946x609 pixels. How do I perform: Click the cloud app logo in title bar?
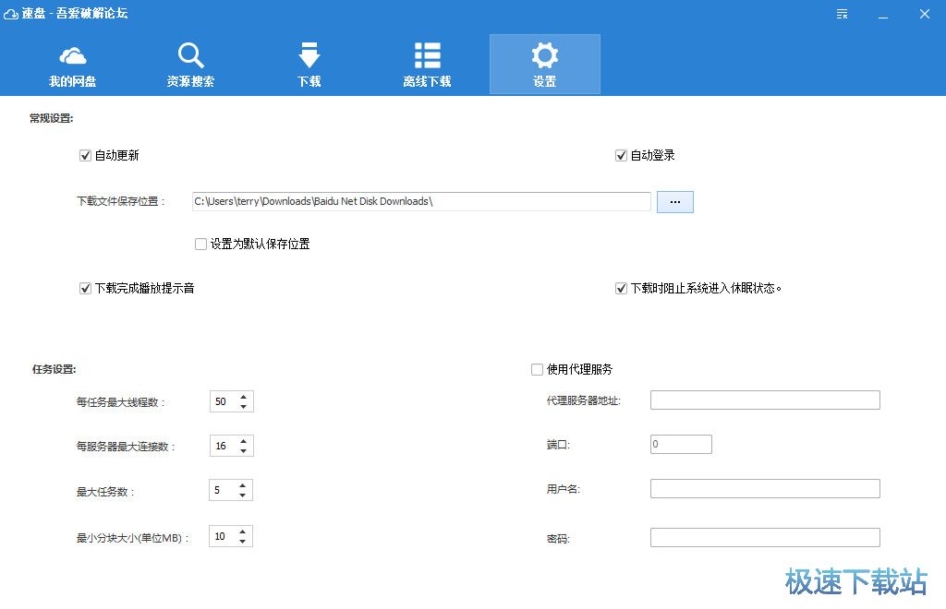(x=11, y=14)
